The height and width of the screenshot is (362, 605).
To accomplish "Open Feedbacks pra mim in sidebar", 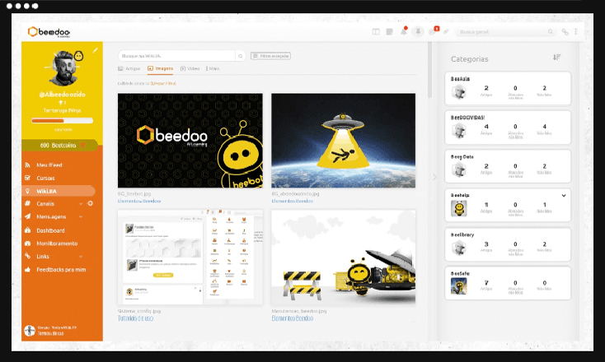I will click(x=61, y=270).
